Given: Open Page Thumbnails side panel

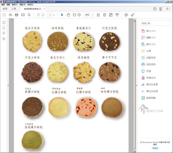Looking at the screenshot, I should (x=4, y=22).
